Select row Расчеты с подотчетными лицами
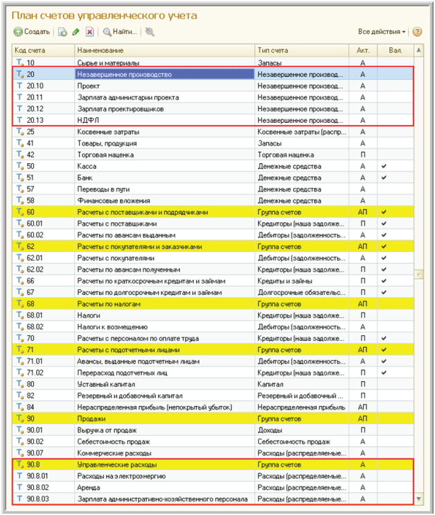 213,350
